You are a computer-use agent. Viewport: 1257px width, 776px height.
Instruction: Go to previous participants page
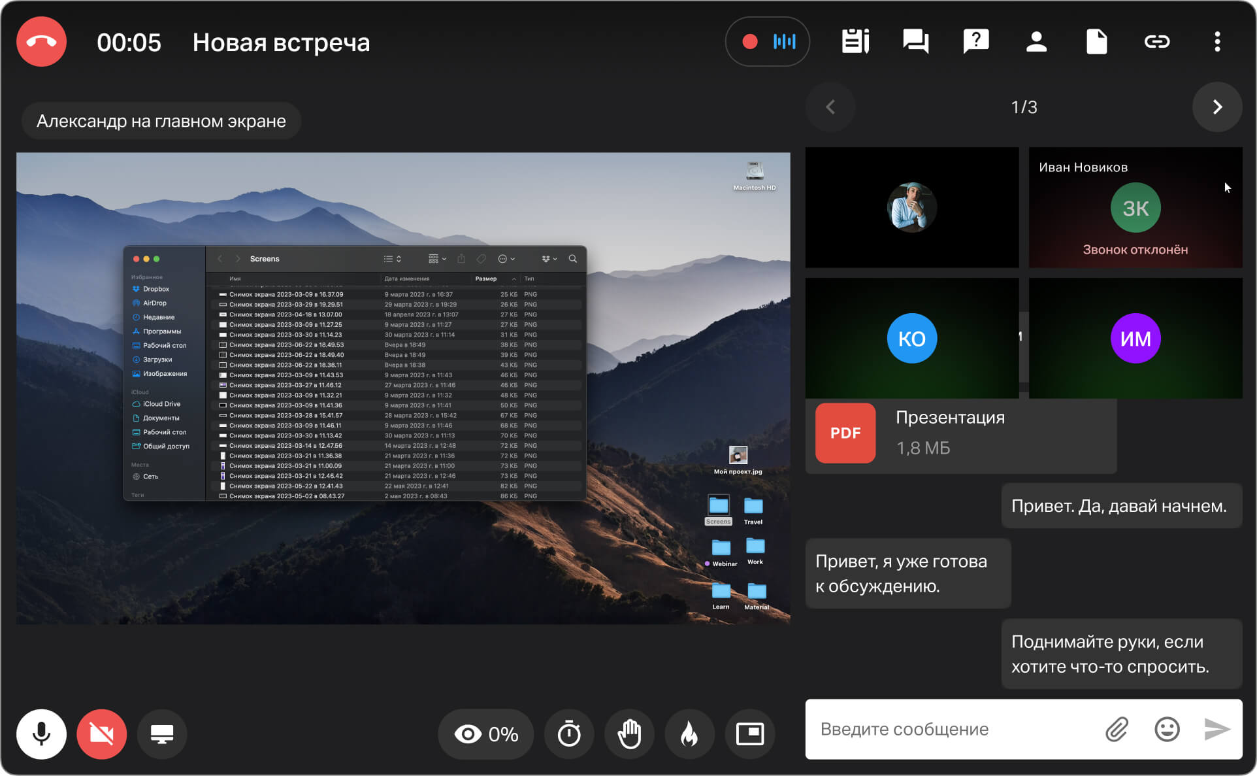pos(830,107)
